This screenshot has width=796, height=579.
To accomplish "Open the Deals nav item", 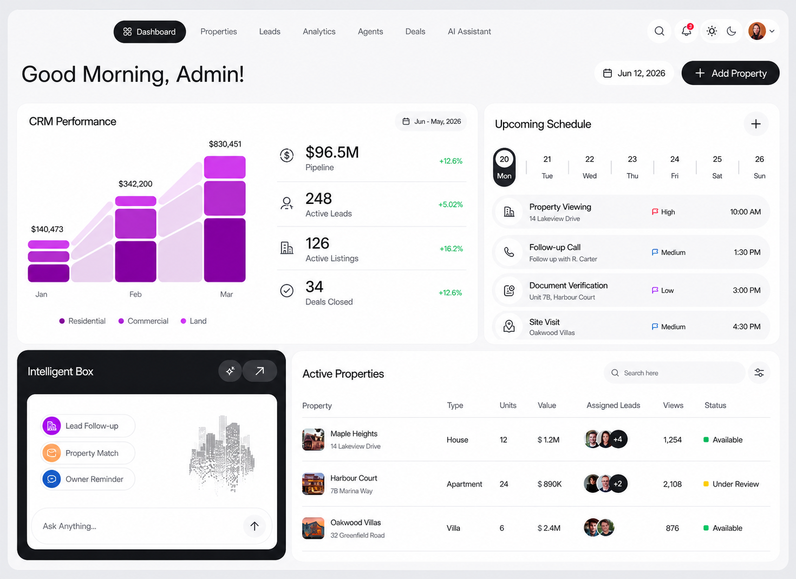I will [x=415, y=31].
